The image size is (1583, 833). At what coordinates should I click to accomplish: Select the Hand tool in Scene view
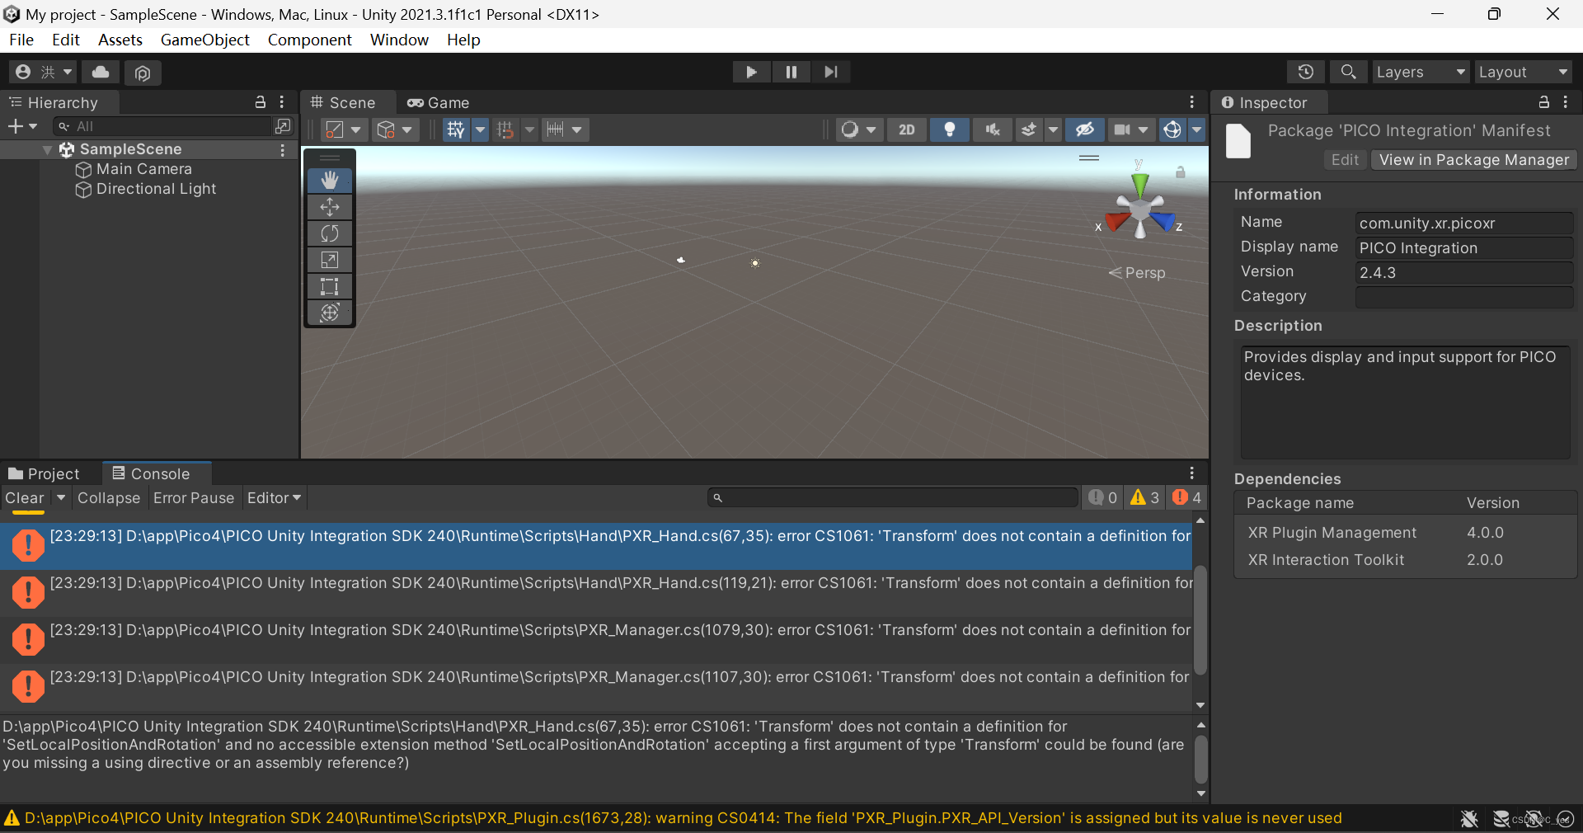pos(329,180)
